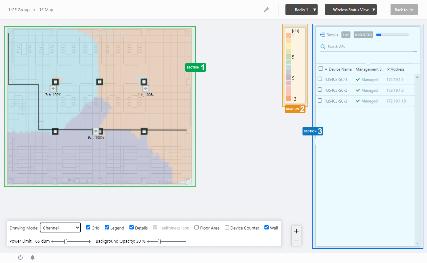Click the wrench settings icon

pos(267,10)
